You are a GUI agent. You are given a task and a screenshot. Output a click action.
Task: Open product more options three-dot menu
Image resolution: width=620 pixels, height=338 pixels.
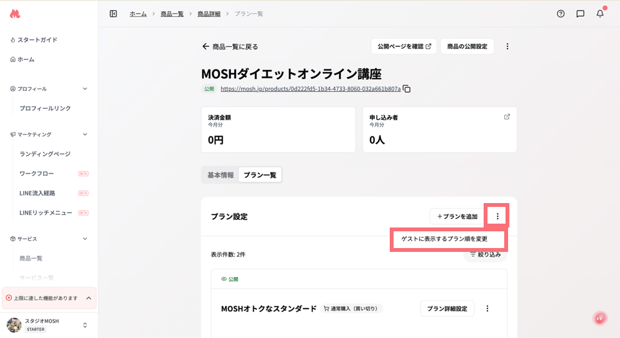coord(507,47)
